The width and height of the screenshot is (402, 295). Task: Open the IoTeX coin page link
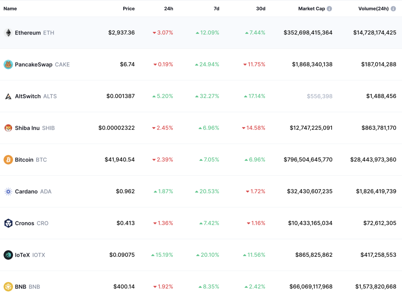click(x=22, y=255)
